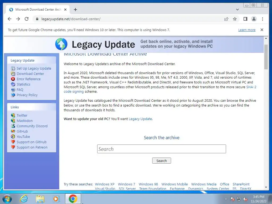Dismiss the Windows 7 update notice bar
Screen dimensions: 272x204
[x=262, y=30]
